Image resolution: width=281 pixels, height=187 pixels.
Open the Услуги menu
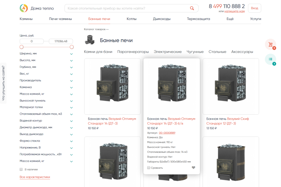pyautogui.click(x=256, y=19)
